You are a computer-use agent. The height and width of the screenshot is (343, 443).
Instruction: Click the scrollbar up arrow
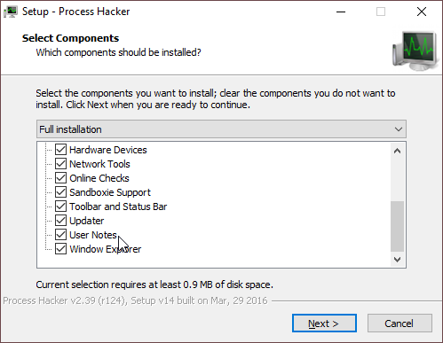pyautogui.click(x=398, y=151)
